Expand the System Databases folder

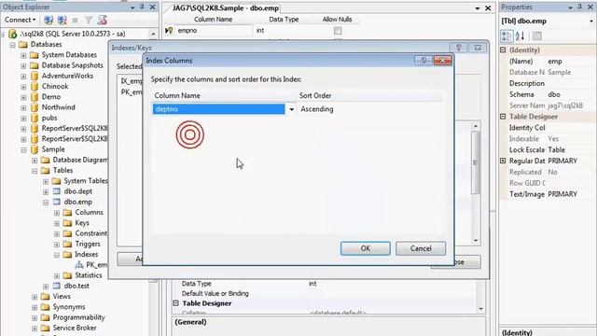pos(23,55)
